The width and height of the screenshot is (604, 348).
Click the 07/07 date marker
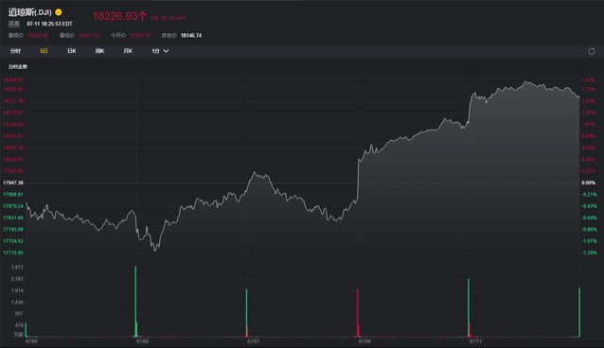click(x=253, y=341)
